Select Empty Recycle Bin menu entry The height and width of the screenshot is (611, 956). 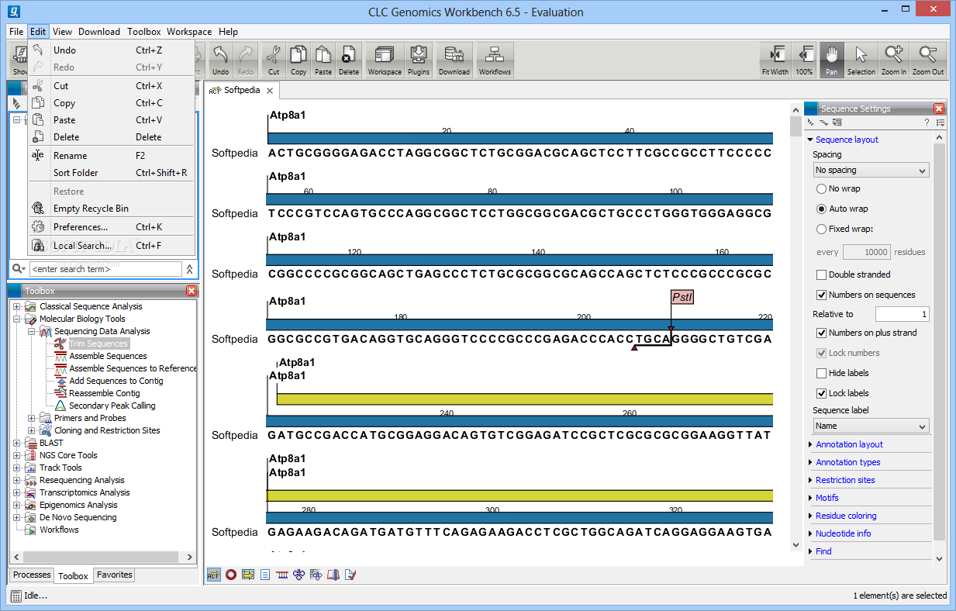point(111,209)
